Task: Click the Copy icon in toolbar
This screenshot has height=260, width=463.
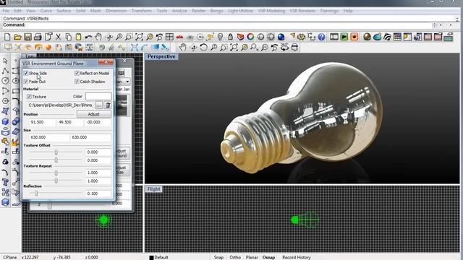Action: point(69,37)
